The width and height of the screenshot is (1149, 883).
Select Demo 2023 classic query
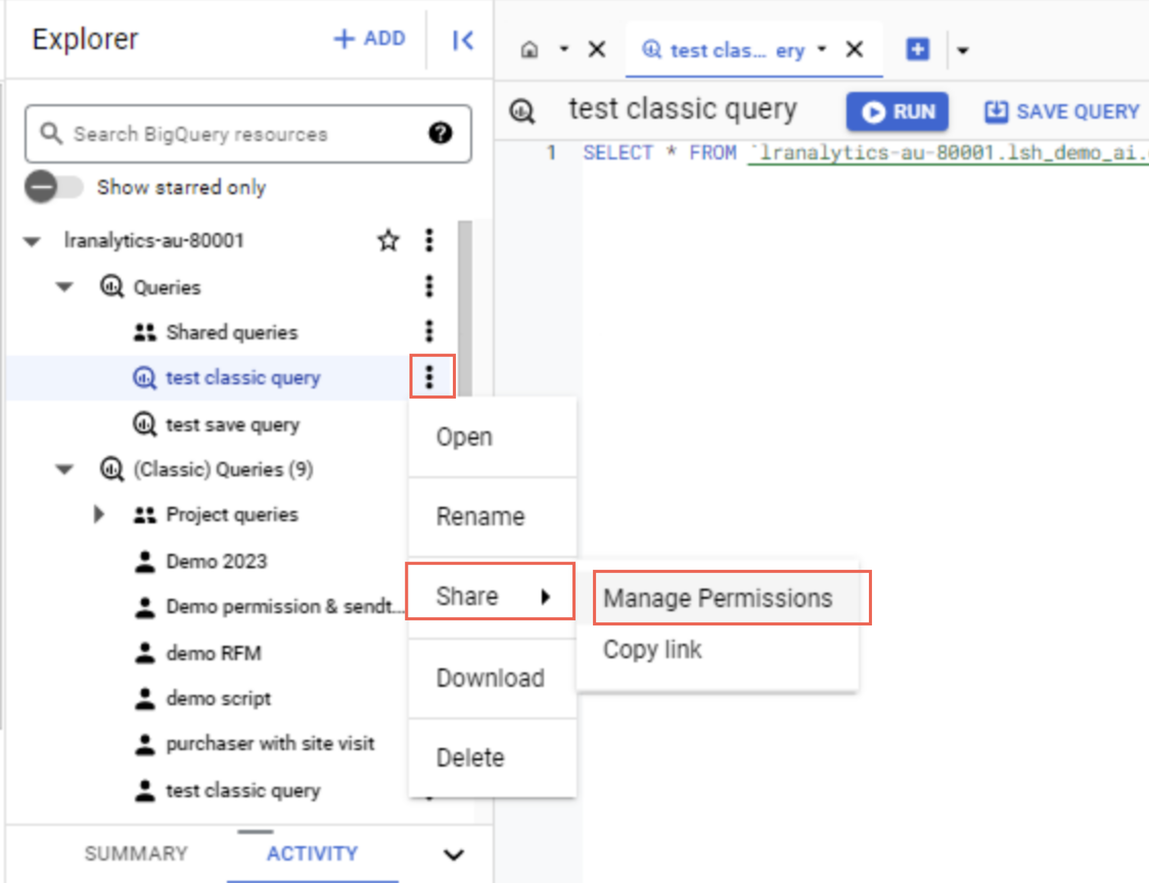click(217, 562)
